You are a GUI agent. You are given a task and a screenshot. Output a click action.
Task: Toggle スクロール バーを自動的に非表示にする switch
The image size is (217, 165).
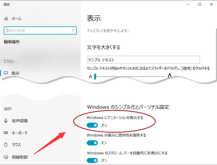click(92, 160)
